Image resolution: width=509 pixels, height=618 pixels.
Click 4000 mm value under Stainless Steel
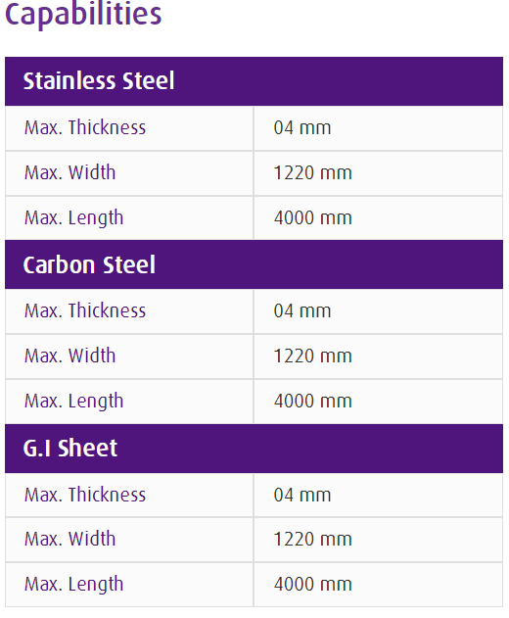point(313,217)
